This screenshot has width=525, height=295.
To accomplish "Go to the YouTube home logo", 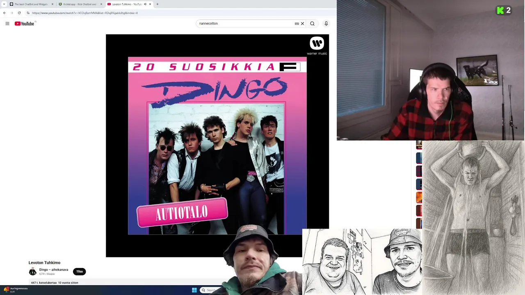I will (x=24, y=23).
